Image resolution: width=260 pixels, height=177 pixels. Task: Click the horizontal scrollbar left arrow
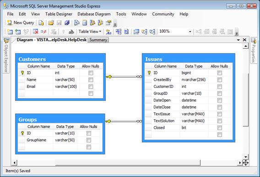tap(15, 163)
